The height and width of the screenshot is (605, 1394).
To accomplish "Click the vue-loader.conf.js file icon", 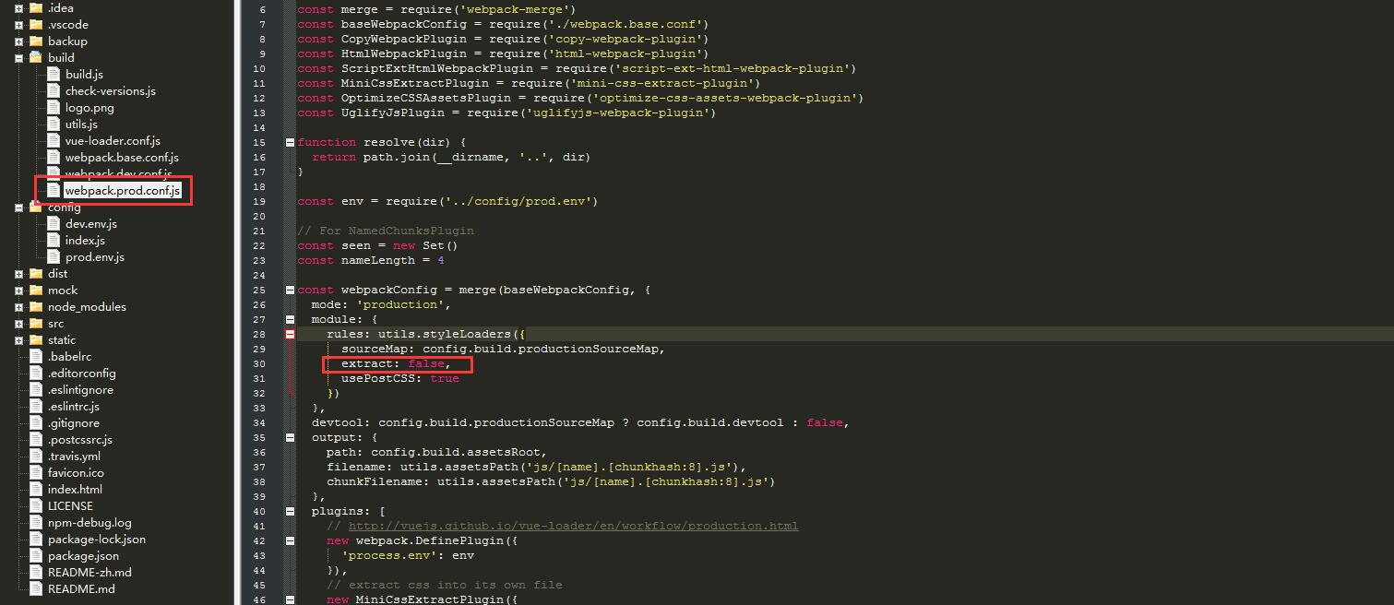I will coord(54,140).
